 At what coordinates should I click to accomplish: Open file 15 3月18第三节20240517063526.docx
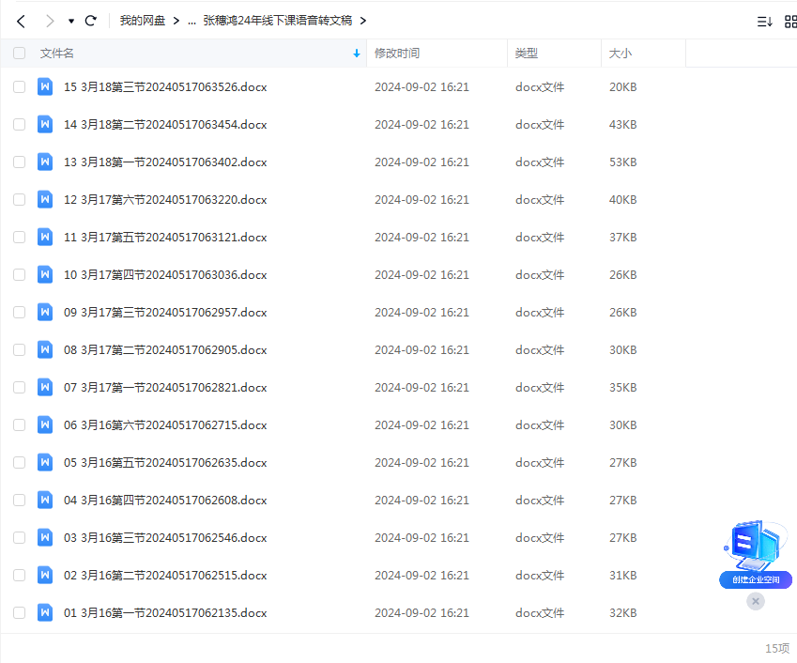point(165,87)
